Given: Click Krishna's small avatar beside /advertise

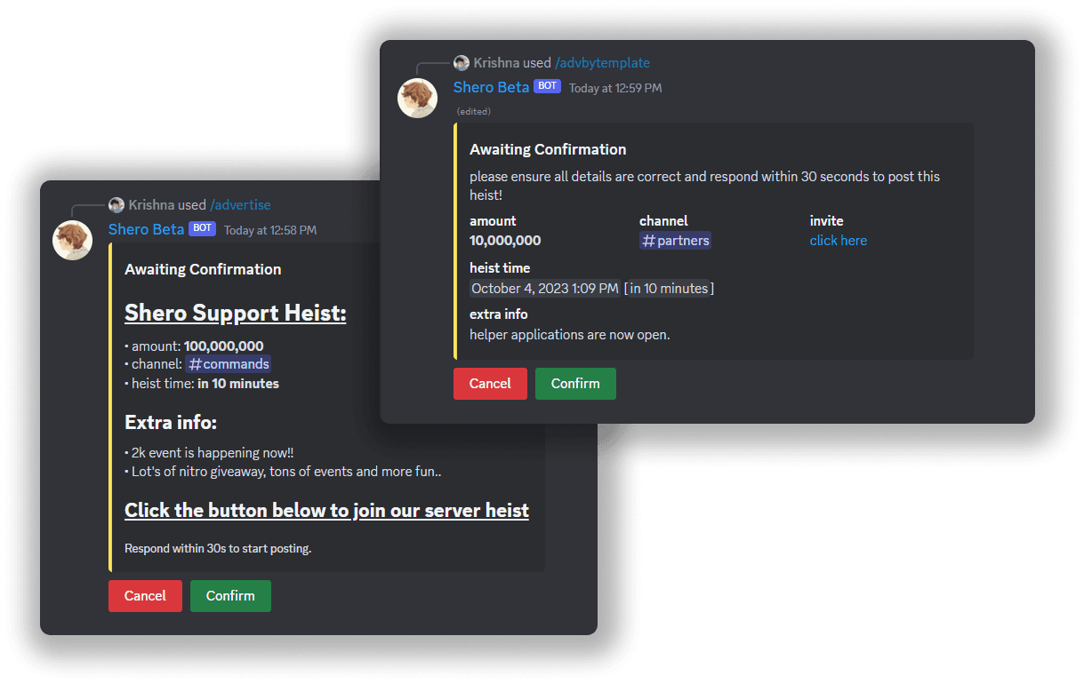Looking at the screenshot, I should [x=116, y=205].
